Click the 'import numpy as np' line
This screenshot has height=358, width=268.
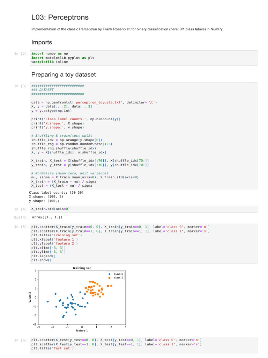click(50, 53)
